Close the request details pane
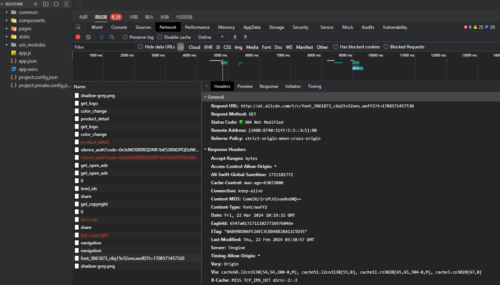Image resolution: width=500 pixels, height=285 pixels. 206,86
